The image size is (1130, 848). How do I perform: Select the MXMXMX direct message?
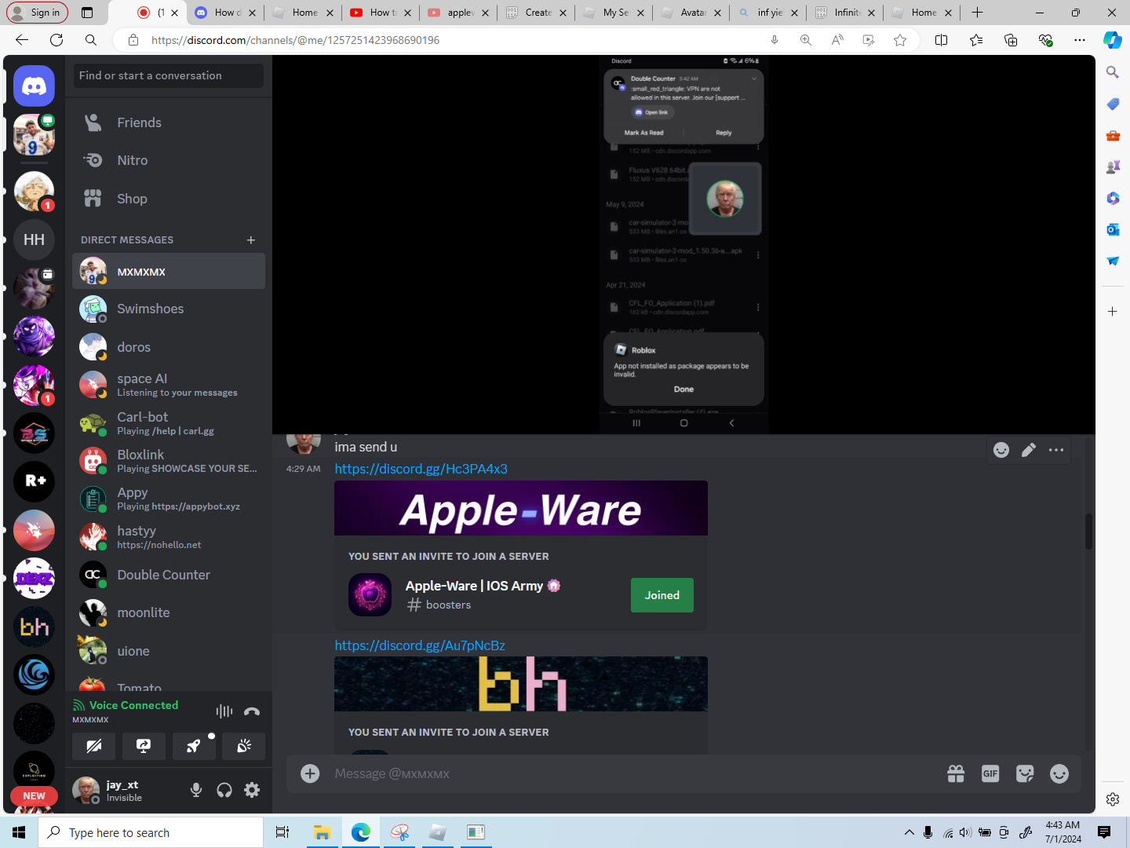click(169, 272)
